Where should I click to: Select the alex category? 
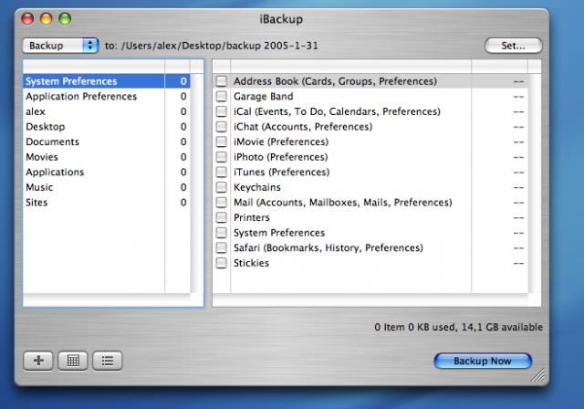[x=107, y=111]
